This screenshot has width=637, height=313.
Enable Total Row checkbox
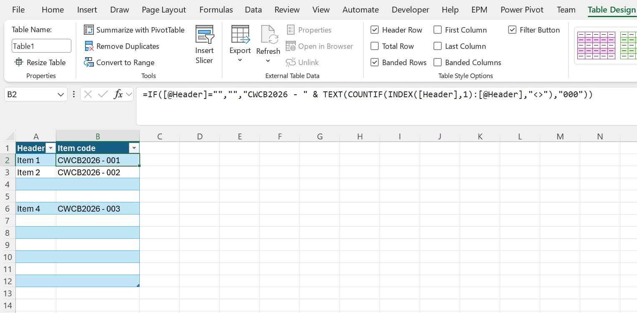375,46
